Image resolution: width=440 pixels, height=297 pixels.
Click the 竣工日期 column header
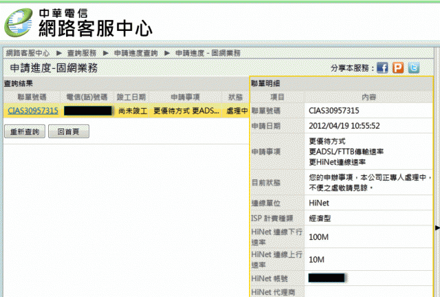(x=131, y=97)
